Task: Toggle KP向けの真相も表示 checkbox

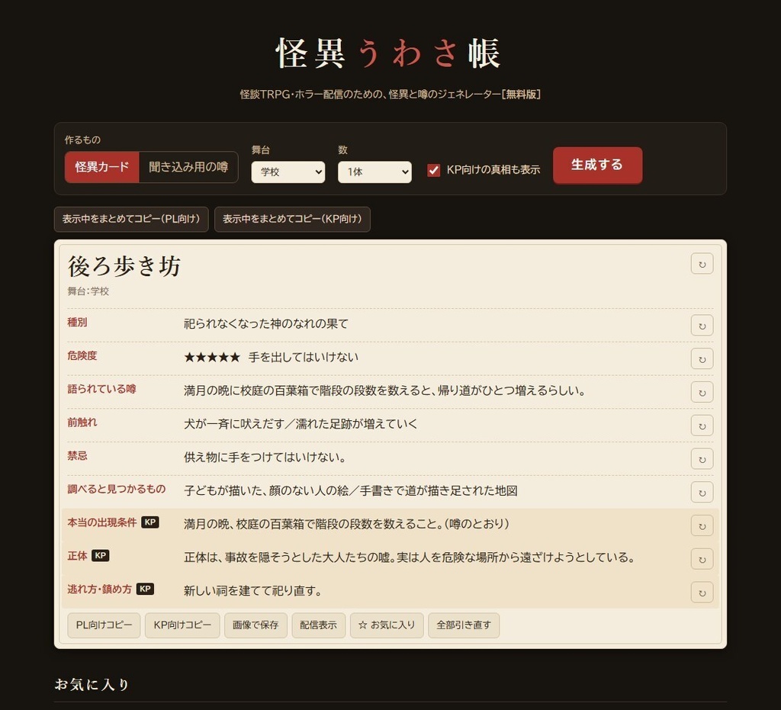Action: click(433, 170)
